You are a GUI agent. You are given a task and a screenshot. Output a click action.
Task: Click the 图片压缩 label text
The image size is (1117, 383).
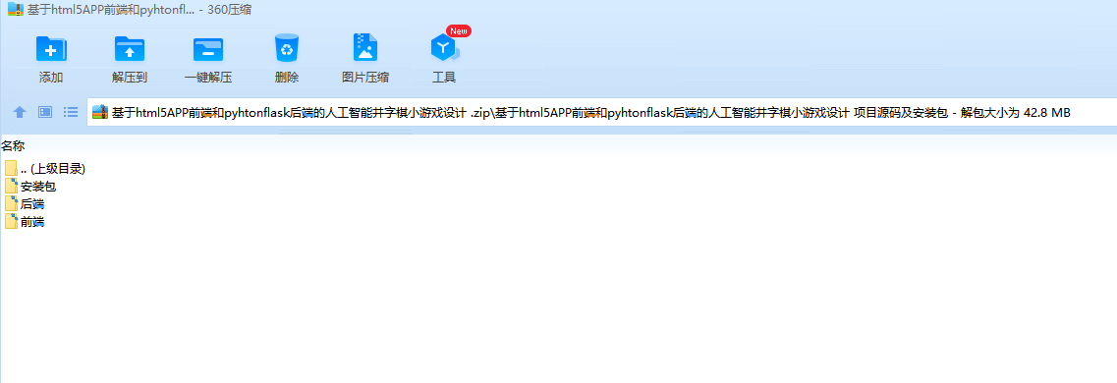click(365, 78)
